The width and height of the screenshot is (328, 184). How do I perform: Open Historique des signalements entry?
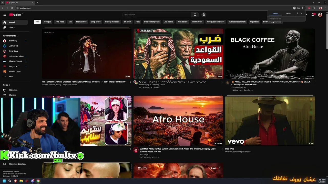(15, 164)
